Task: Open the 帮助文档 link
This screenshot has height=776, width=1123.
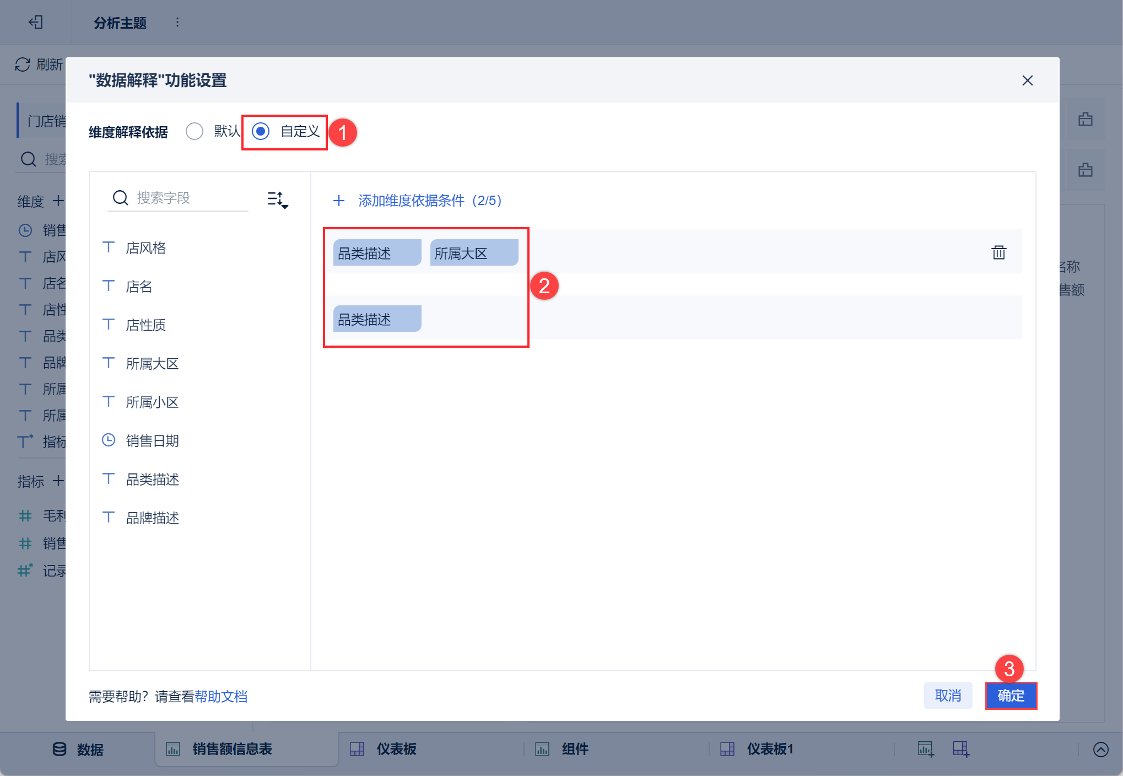Action: click(x=221, y=697)
